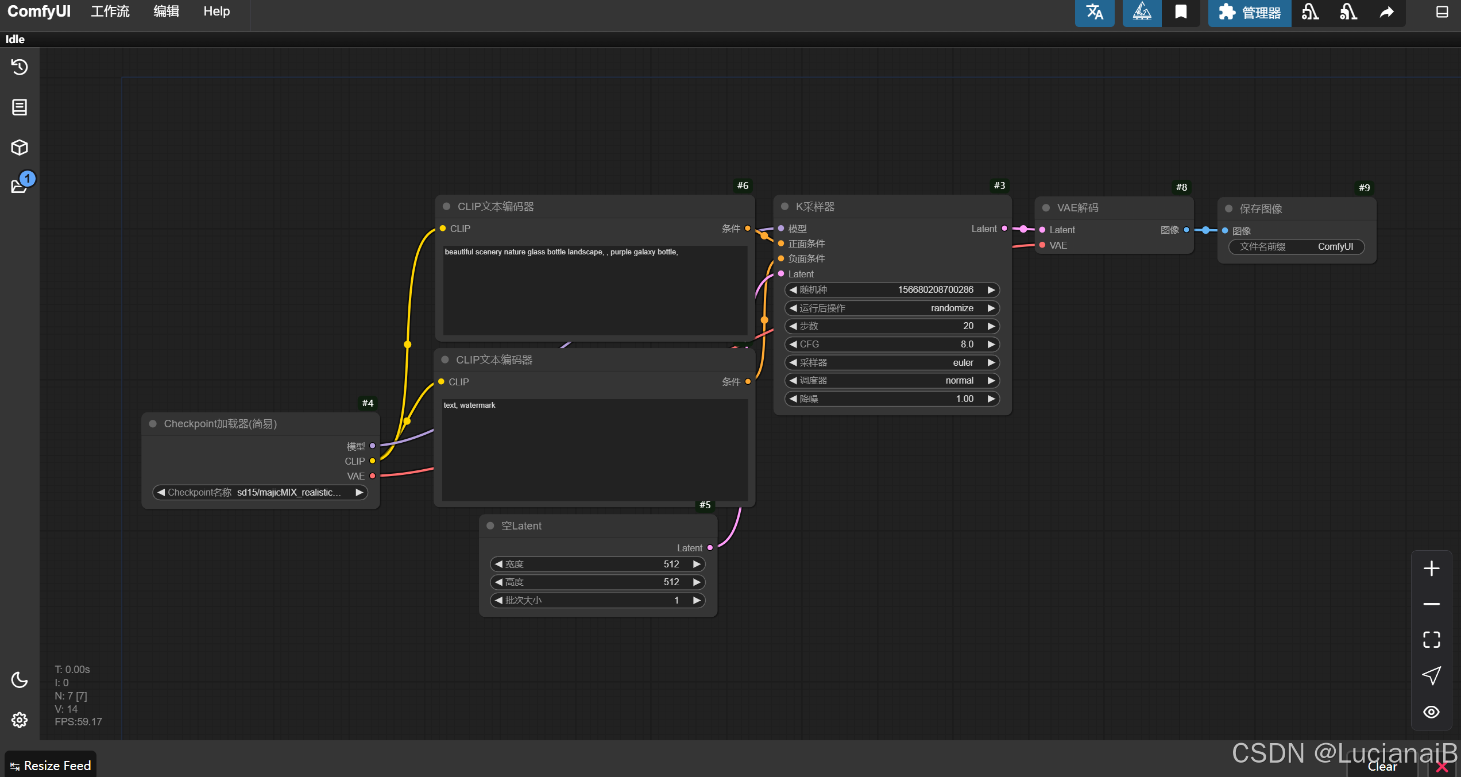Click the zoom in plus icon

click(1431, 569)
